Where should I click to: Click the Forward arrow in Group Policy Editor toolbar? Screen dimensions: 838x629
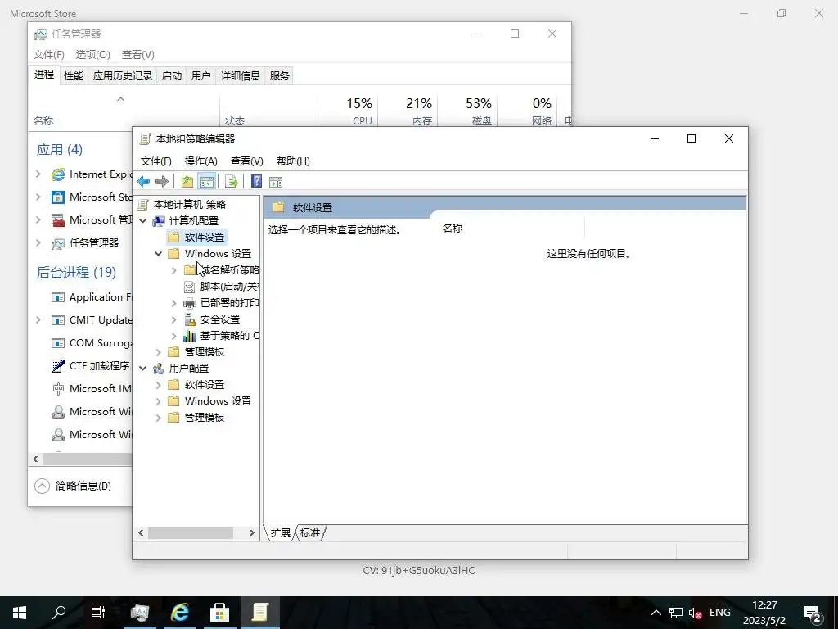pyautogui.click(x=161, y=181)
